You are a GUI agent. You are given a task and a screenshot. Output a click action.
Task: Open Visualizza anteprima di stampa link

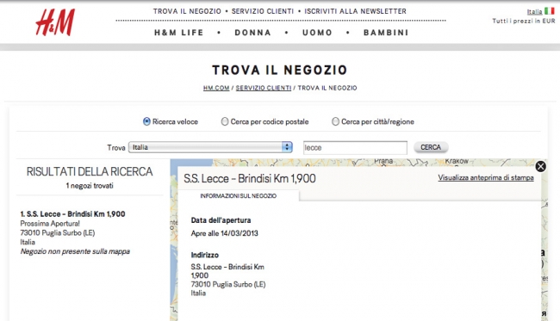(x=486, y=177)
